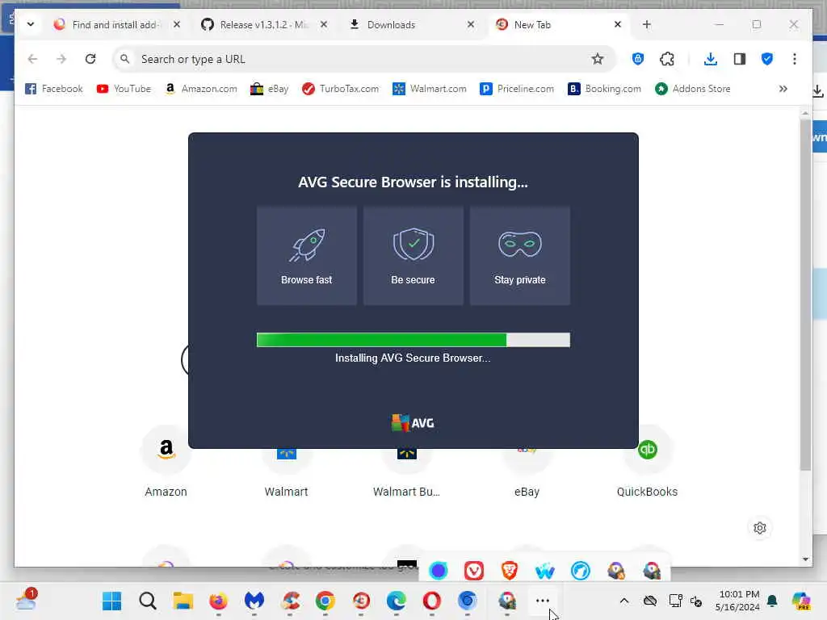Open the tab search dropdown arrow
The height and width of the screenshot is (620, 827).
click(31, 24)
